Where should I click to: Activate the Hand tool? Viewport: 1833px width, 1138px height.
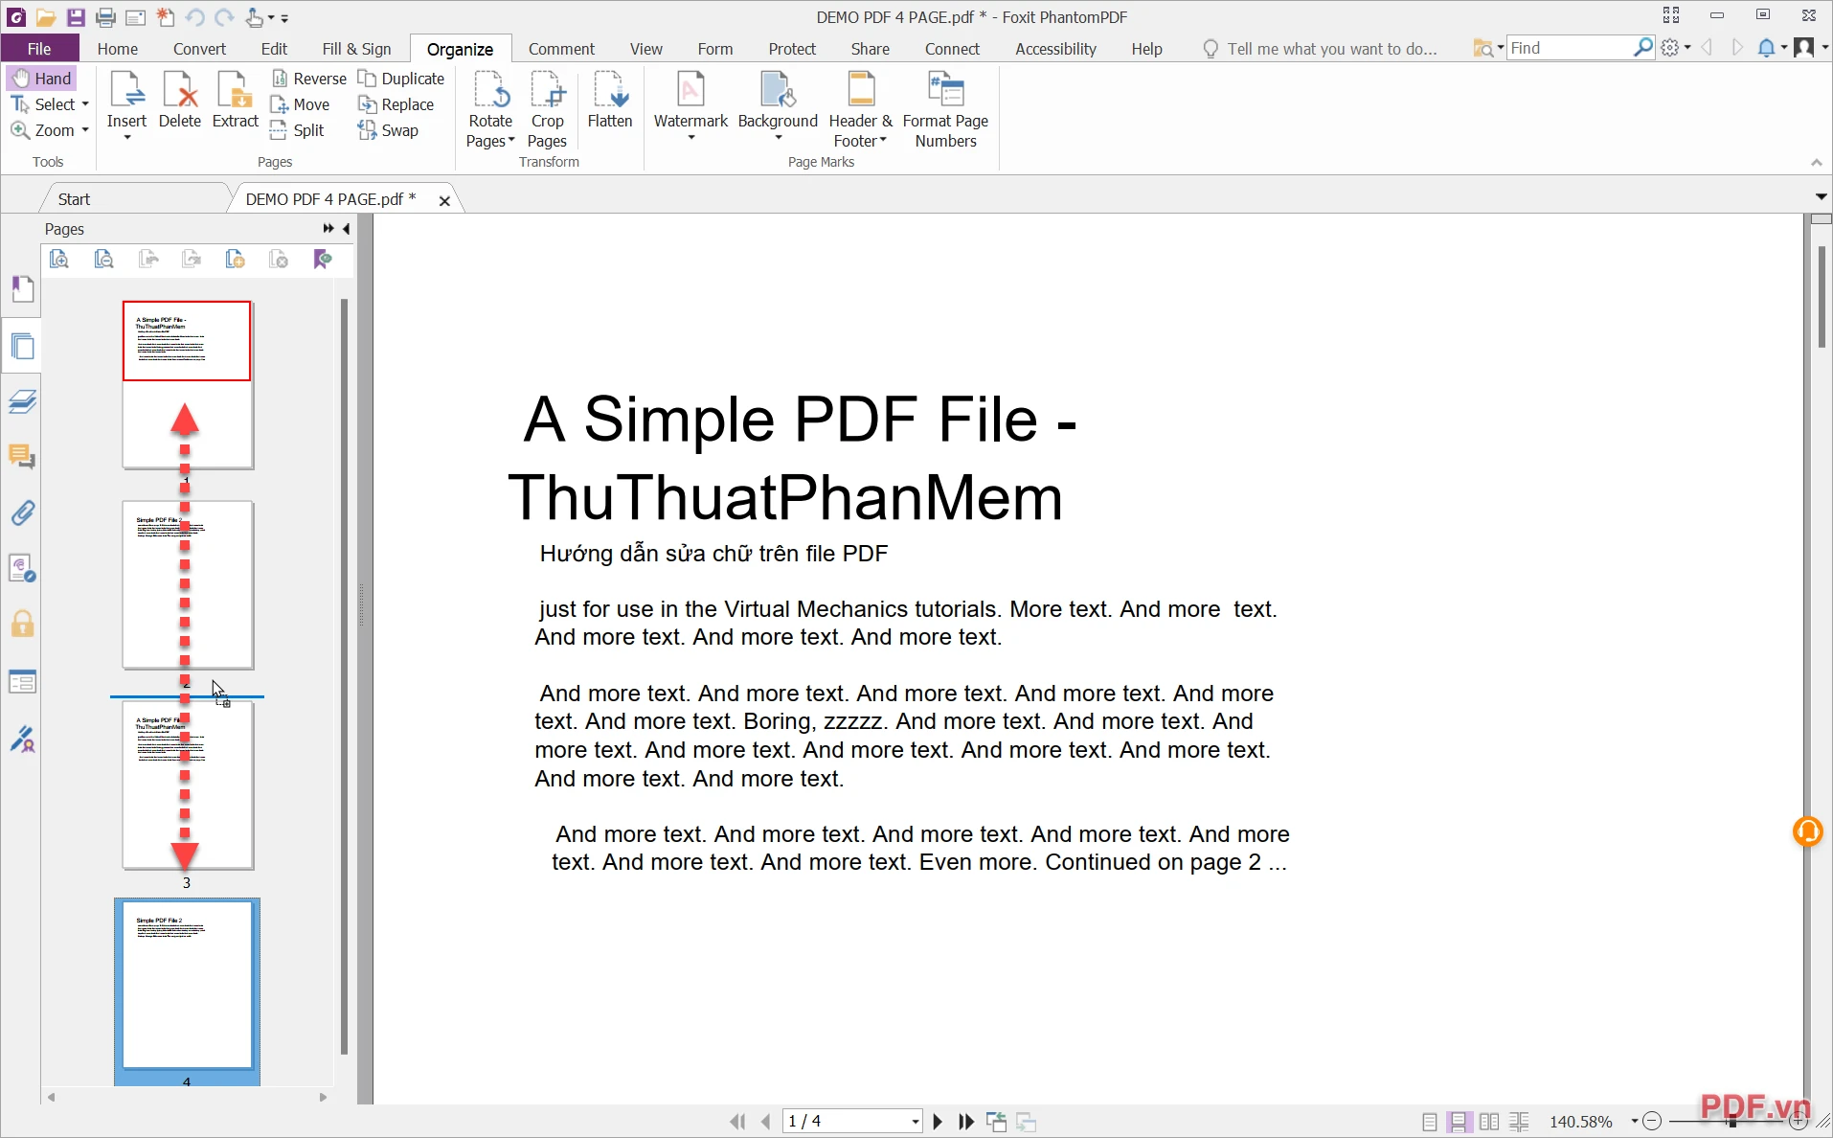(x=42, y=79)
